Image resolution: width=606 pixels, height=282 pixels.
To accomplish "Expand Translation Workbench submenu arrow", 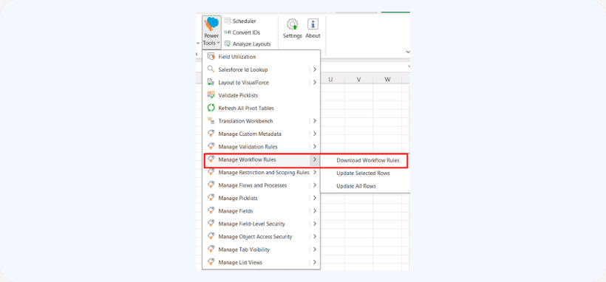I will pos(315,121).
